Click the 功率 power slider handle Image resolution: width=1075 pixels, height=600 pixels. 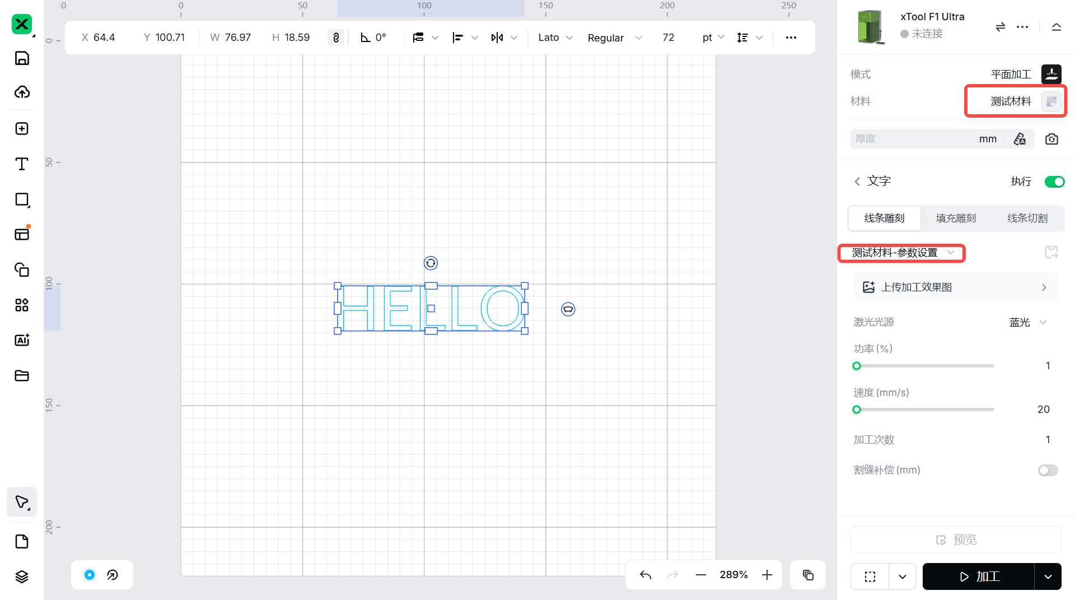pyautogui.click(x=857, y=366)
